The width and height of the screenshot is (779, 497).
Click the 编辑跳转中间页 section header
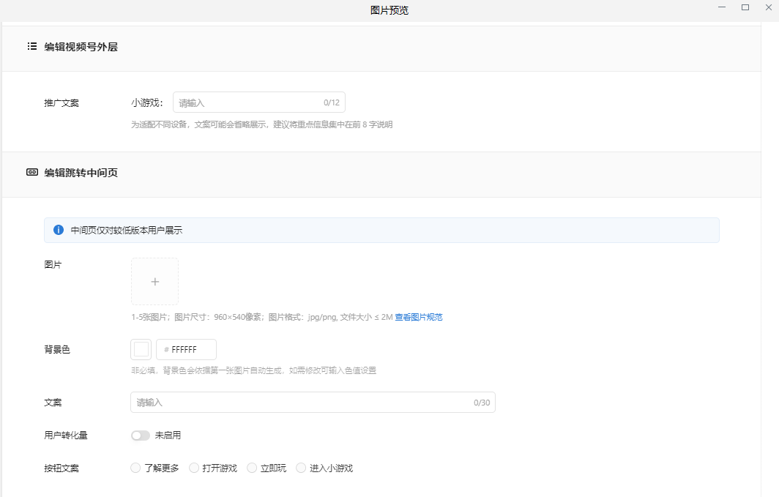pos(81,173)
